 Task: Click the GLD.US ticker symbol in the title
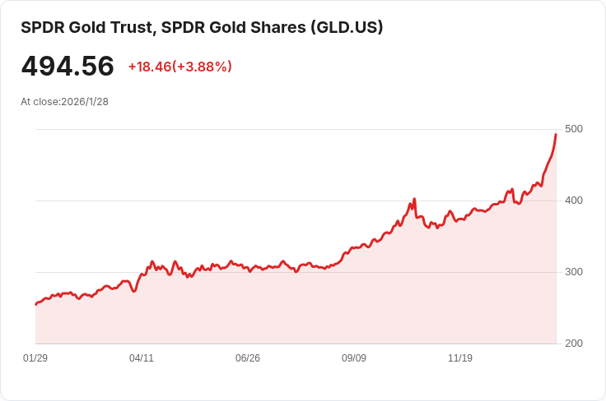point(347,27)
